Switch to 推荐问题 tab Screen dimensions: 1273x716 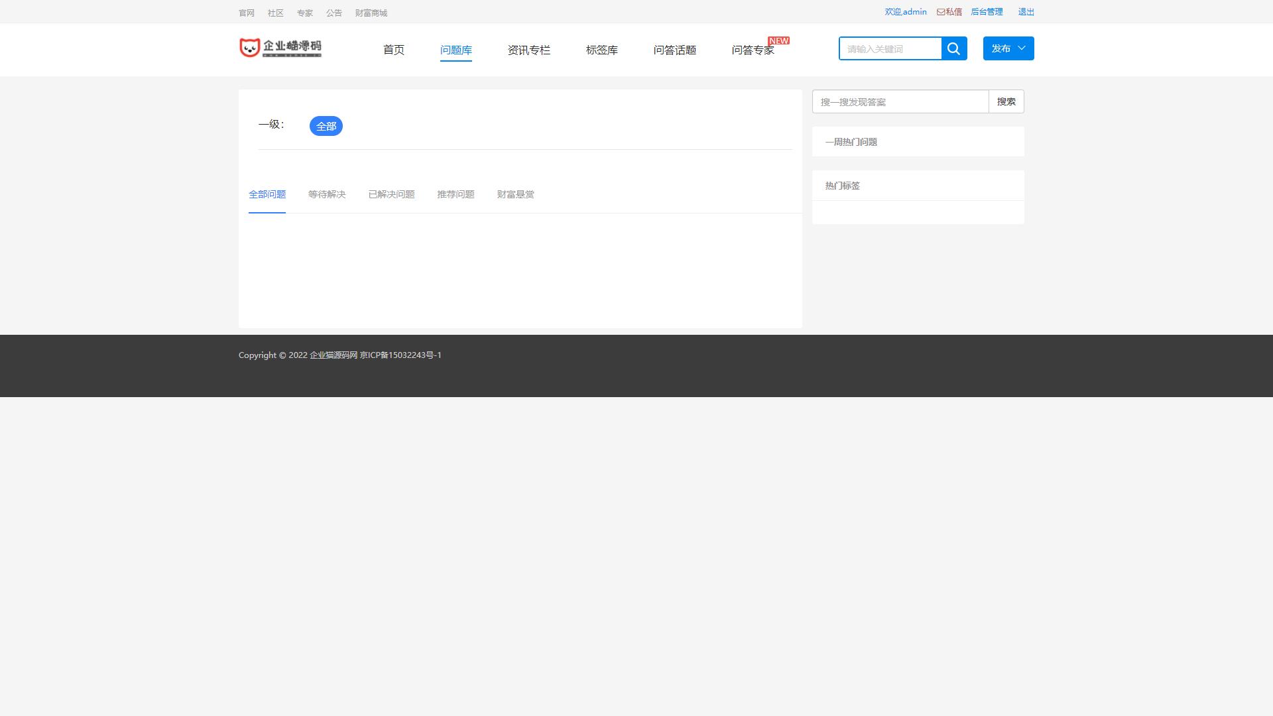coord(455,194)
